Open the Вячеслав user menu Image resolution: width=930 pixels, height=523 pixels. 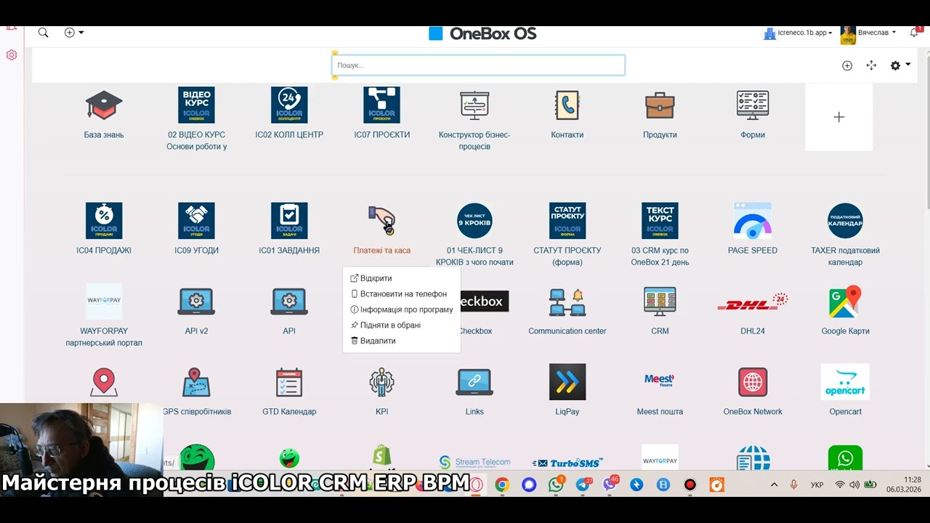coord(868,33)
